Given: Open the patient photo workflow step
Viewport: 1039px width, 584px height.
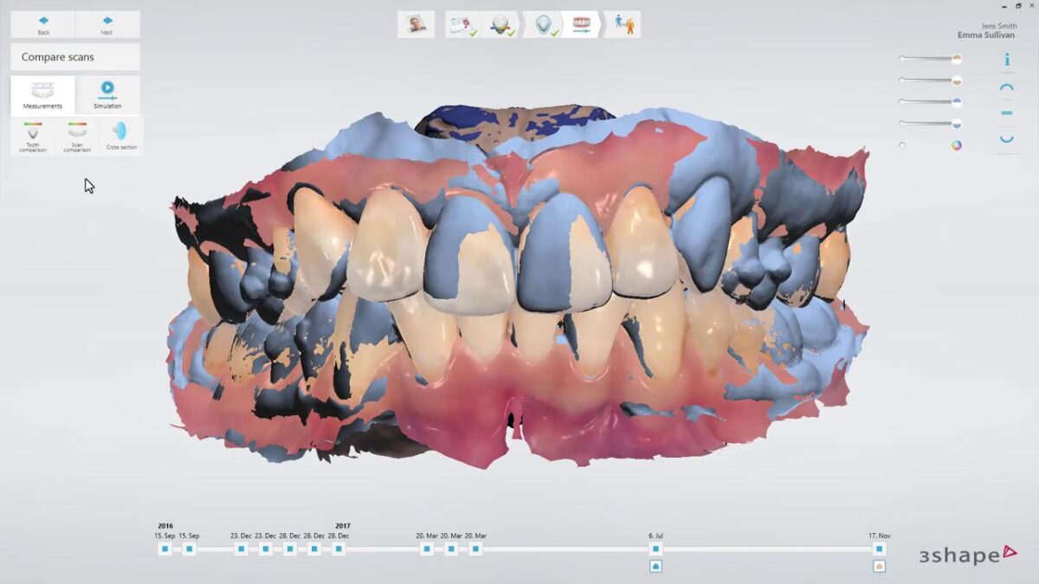Looking at the screenshot, I should (x=416, y=24).
